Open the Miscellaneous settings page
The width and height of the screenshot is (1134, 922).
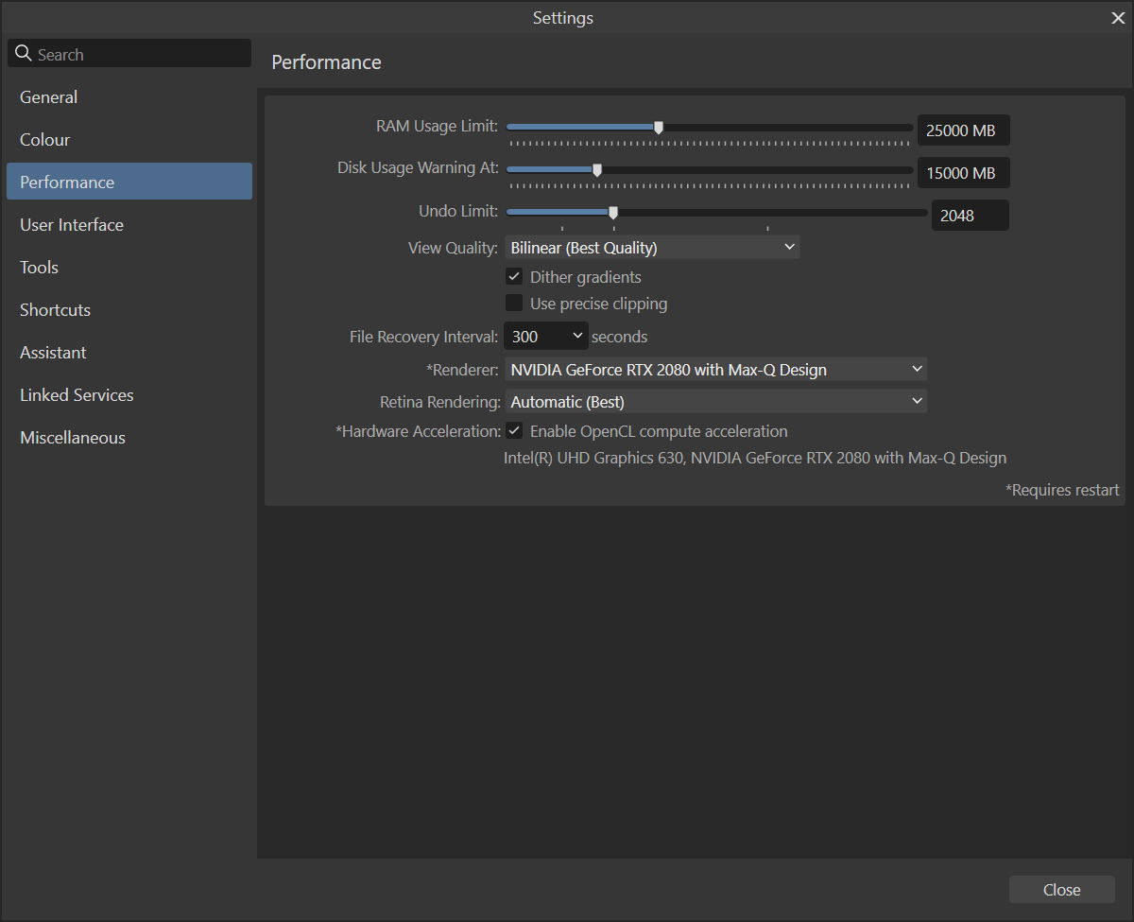point(72,437)
